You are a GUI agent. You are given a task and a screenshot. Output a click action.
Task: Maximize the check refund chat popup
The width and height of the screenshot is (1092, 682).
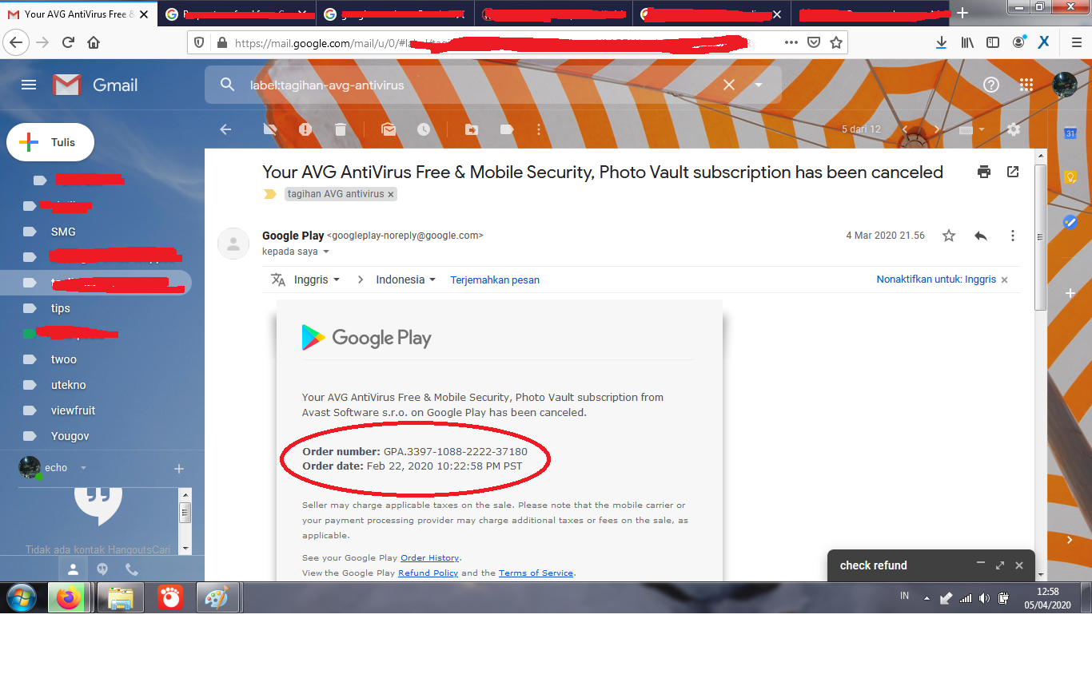(999, 565)
